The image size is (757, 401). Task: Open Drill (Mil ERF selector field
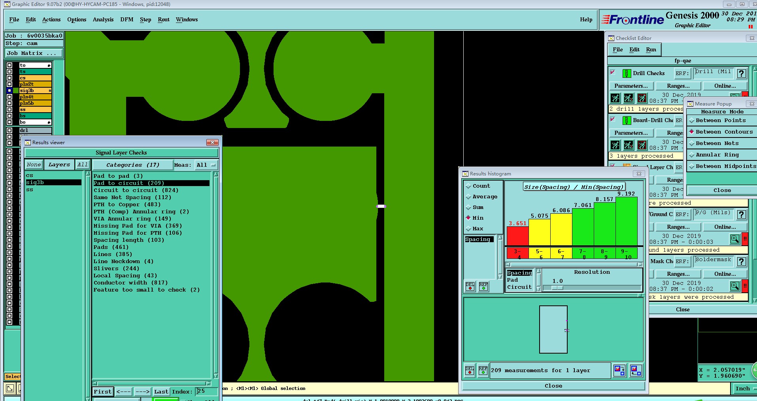click(x=714, y=73)
